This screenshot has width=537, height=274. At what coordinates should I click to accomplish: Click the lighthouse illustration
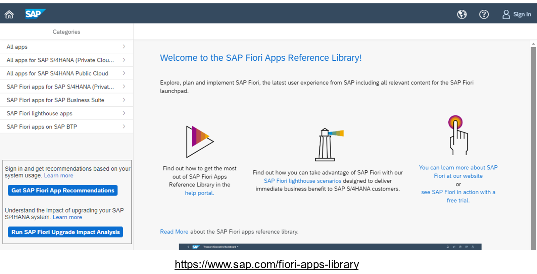click(329, 145)
